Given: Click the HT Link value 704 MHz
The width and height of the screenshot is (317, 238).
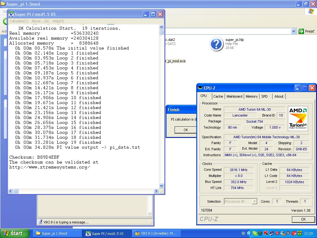Looking at the screenshot, I should click(x=239, y=188).
